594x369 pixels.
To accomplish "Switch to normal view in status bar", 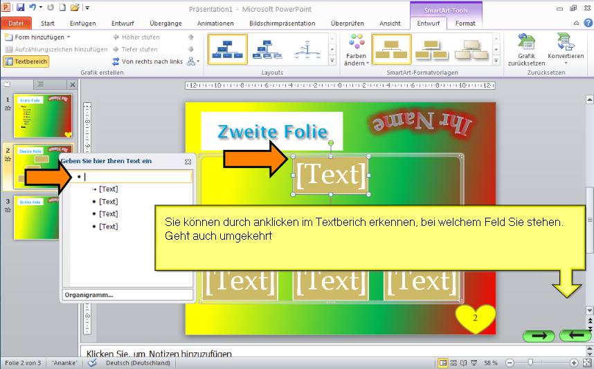I will point(442,363).
